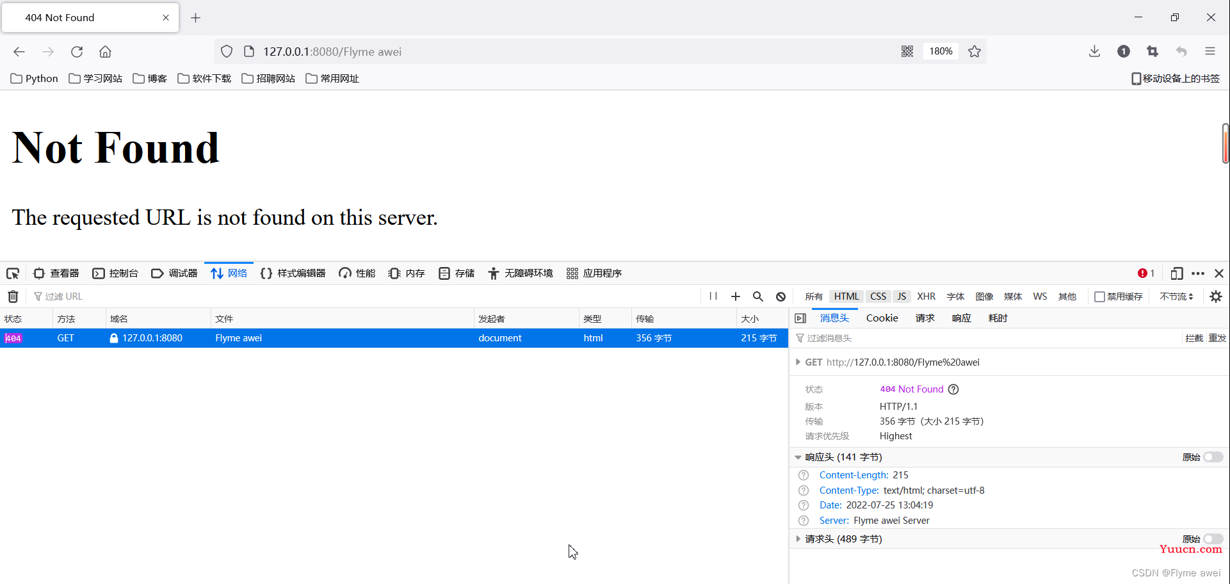Open help icon beside Server header
Screen dimensions: 1230x584
pyautogui.click(x=804, y=521)
